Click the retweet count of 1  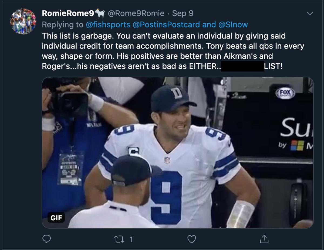point(131,239)
